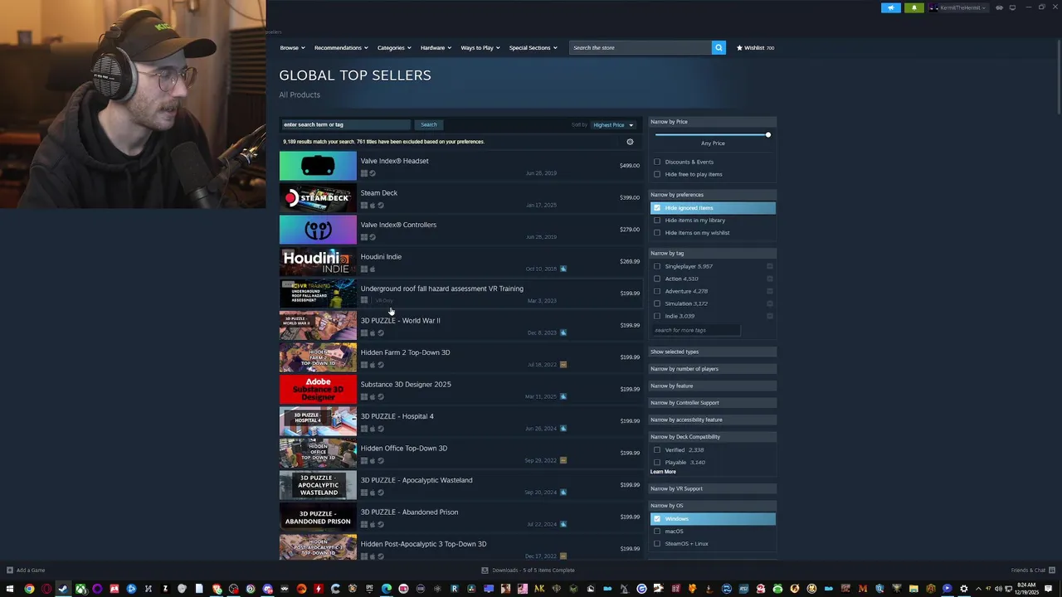Focus the enter search term or tag field

pyautogui.click(x=346, y=124)
